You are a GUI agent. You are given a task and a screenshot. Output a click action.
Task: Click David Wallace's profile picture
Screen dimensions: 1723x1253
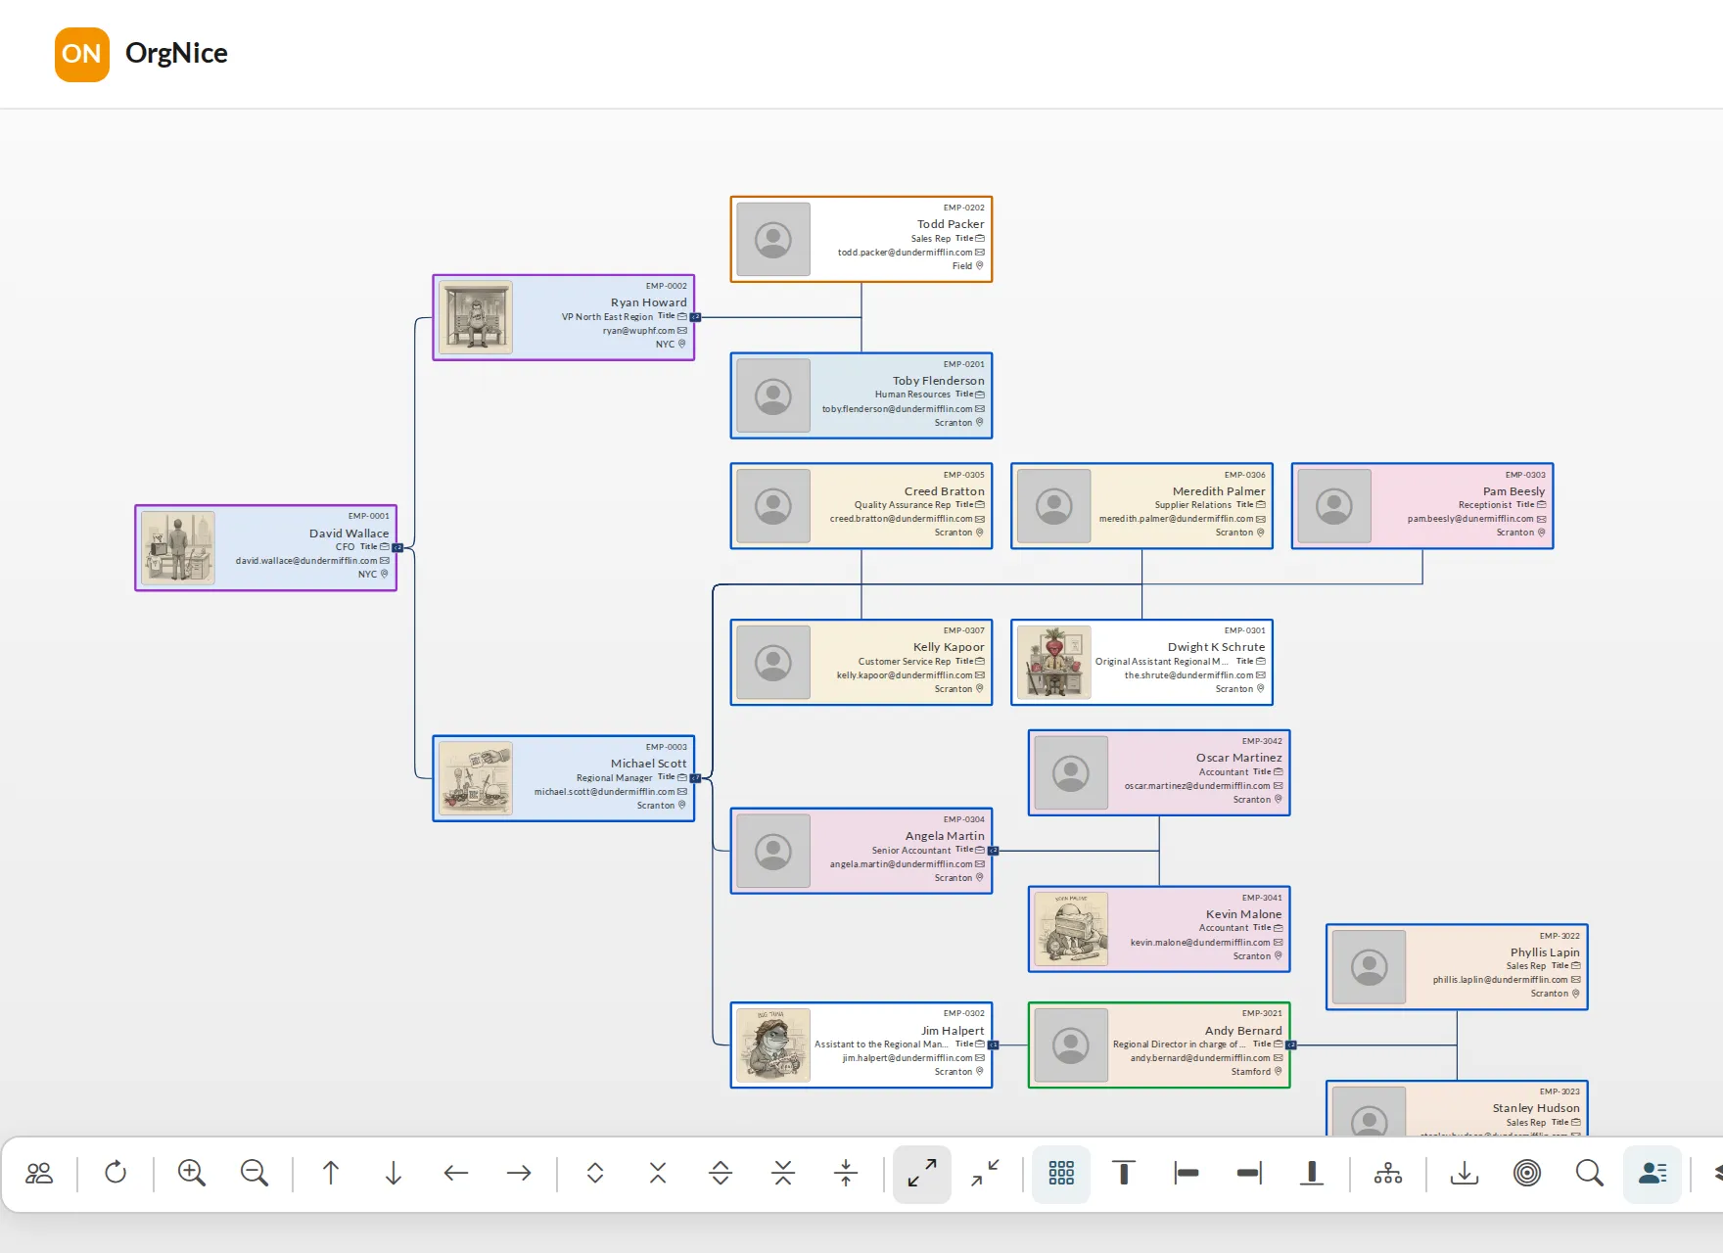[x=177, y=548]
